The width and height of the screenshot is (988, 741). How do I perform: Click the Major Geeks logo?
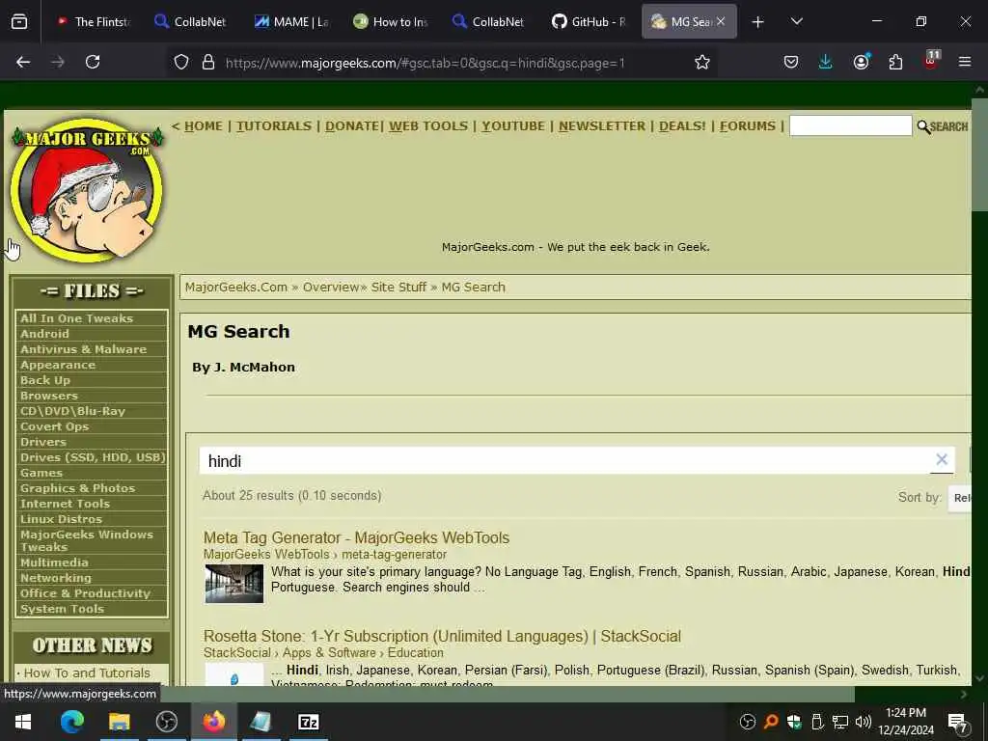coord(87,189)
